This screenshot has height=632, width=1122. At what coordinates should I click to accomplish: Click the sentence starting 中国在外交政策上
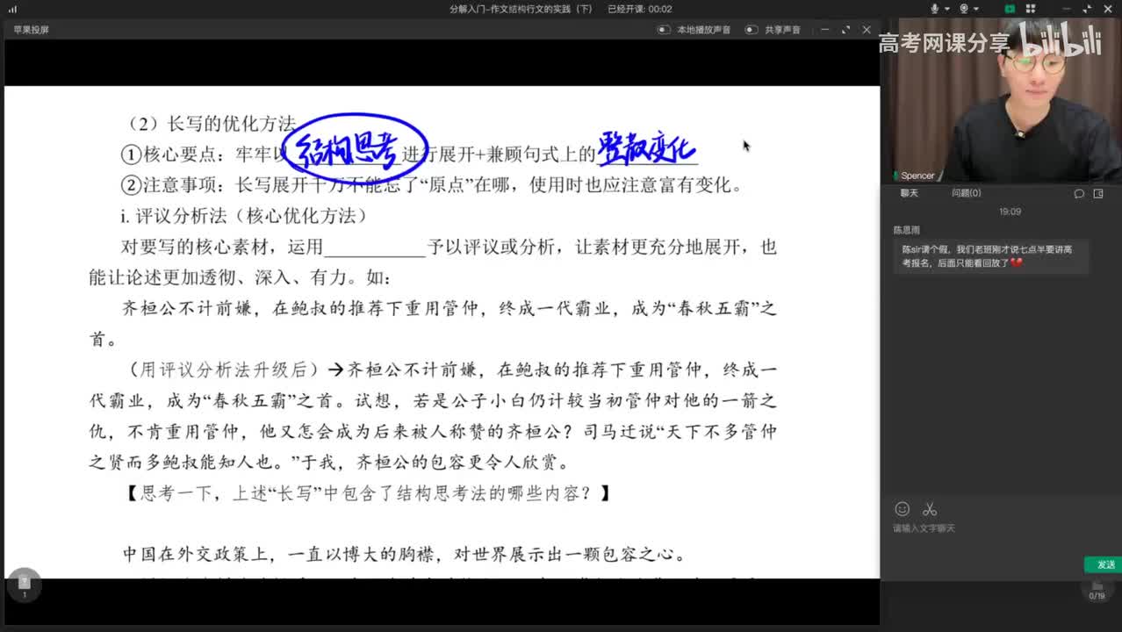click(x=404, y=555)
